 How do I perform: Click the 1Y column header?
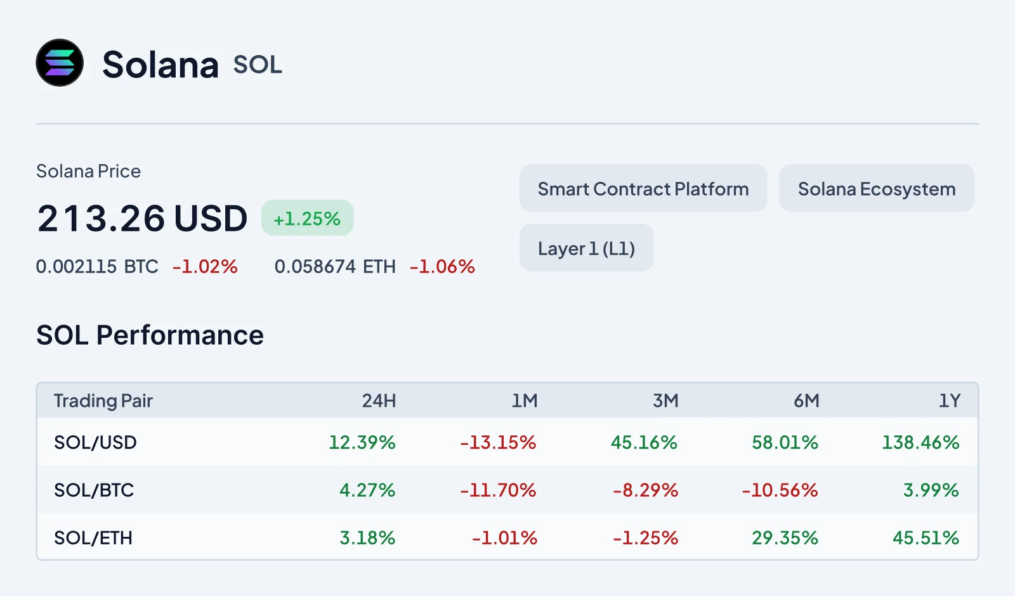pos(950,401)
